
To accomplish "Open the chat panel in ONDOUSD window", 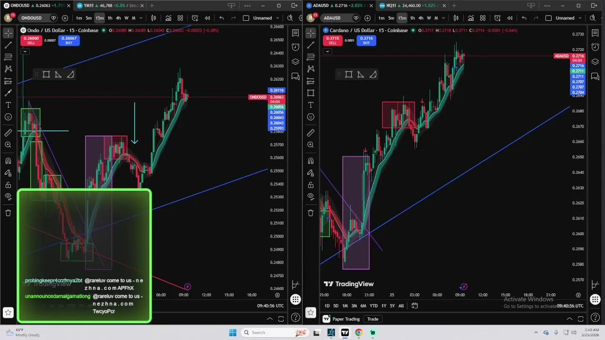I will coord(295,76).
